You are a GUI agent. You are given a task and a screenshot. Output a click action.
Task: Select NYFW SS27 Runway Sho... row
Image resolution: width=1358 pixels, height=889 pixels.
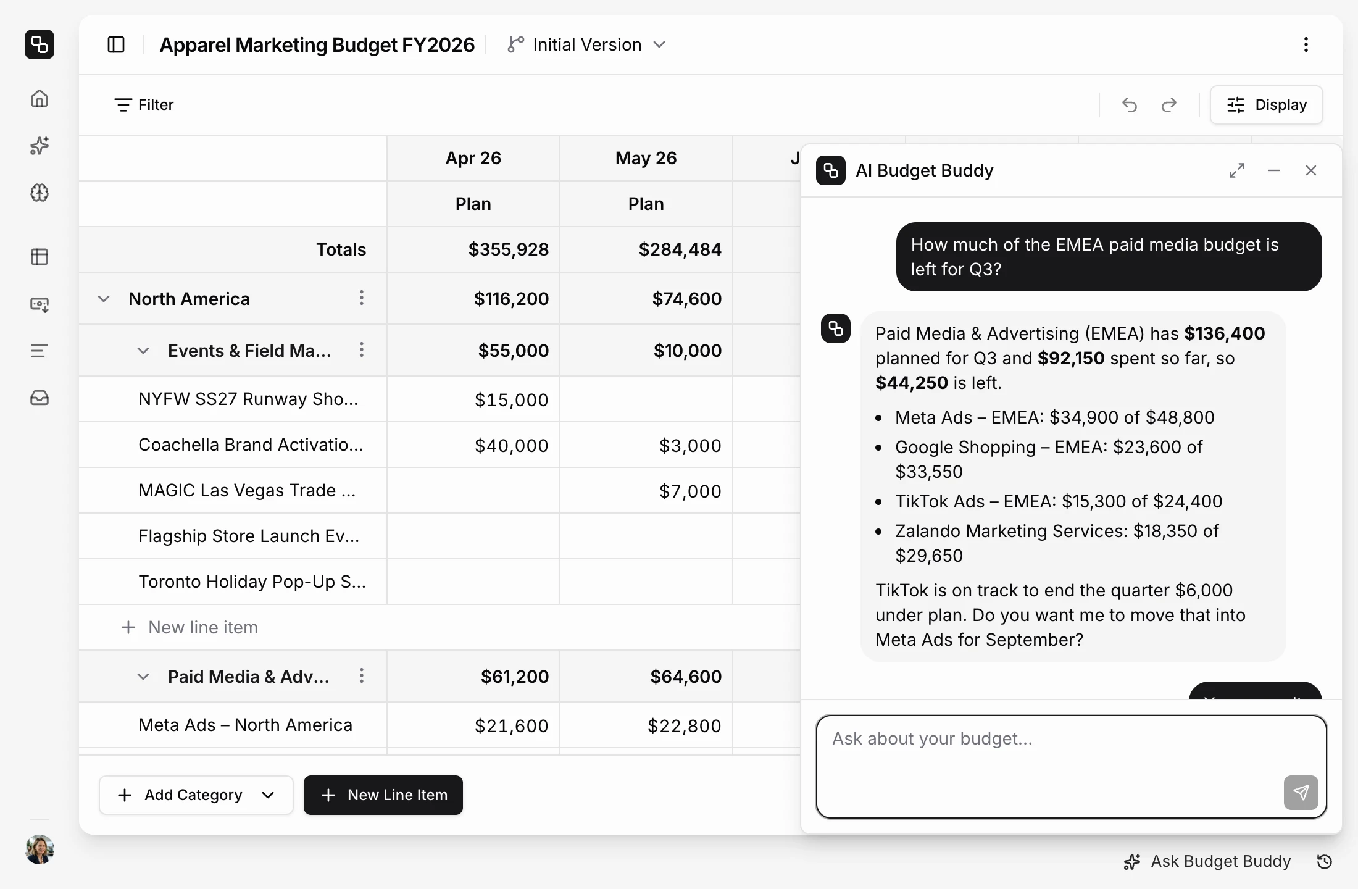(x=248, y=399)
